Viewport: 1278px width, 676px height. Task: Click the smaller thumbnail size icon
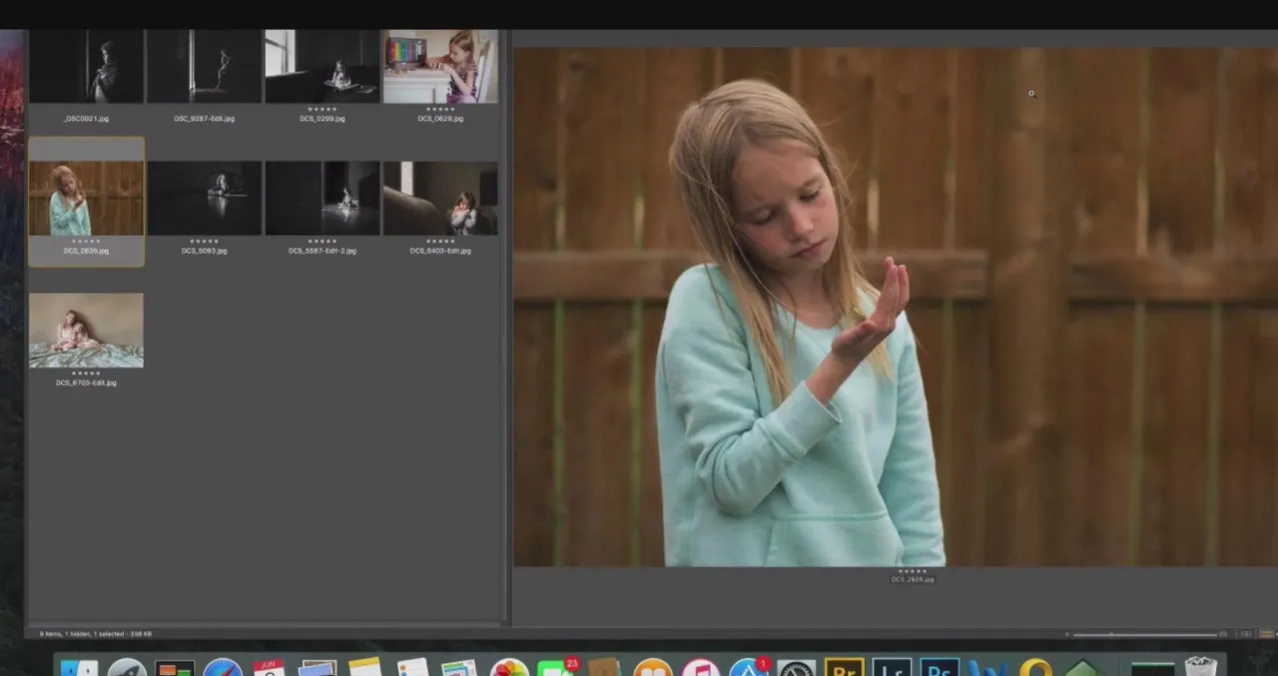click(1067, 634)
